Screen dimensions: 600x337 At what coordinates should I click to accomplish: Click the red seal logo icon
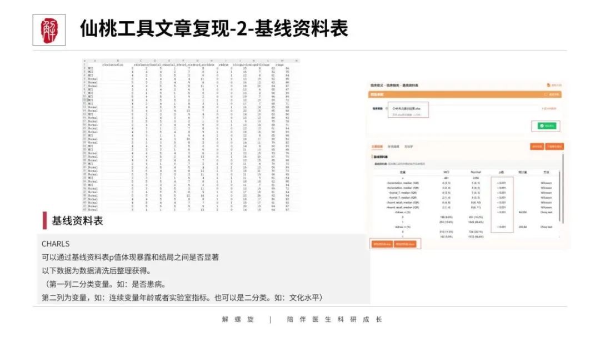(x=49, y=30)
